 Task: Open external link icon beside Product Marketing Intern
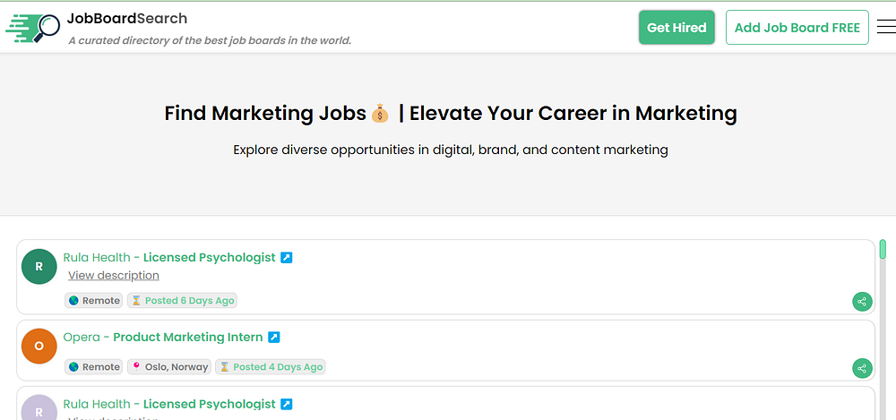point(274,338)
